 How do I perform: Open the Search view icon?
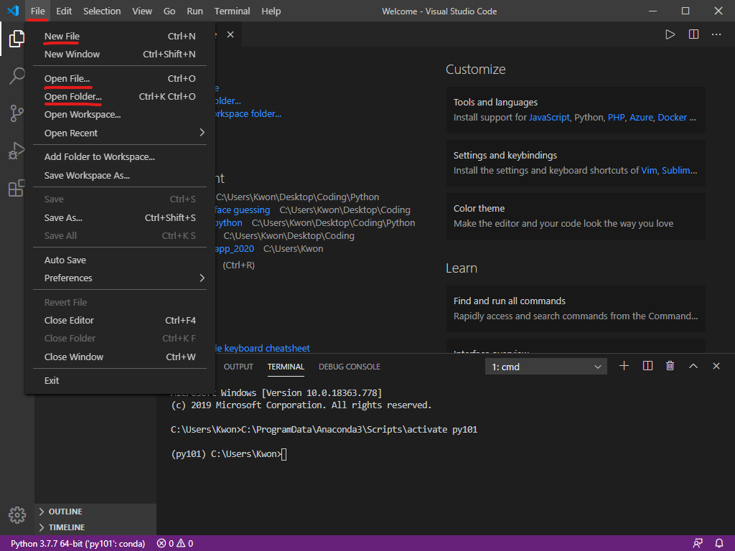click(17, 75)
